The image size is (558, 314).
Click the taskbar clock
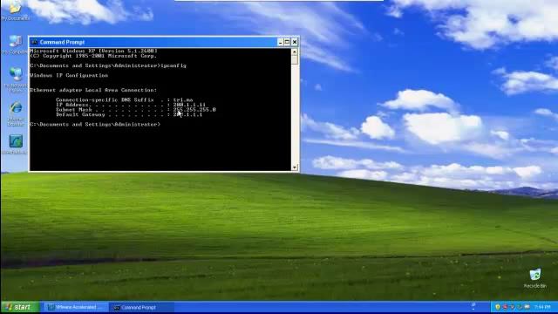click(542, 307)
